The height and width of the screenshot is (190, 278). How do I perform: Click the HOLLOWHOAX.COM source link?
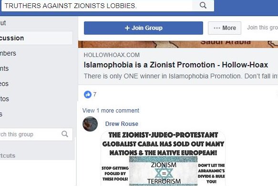pyautogui.click(x=112, y=55)
